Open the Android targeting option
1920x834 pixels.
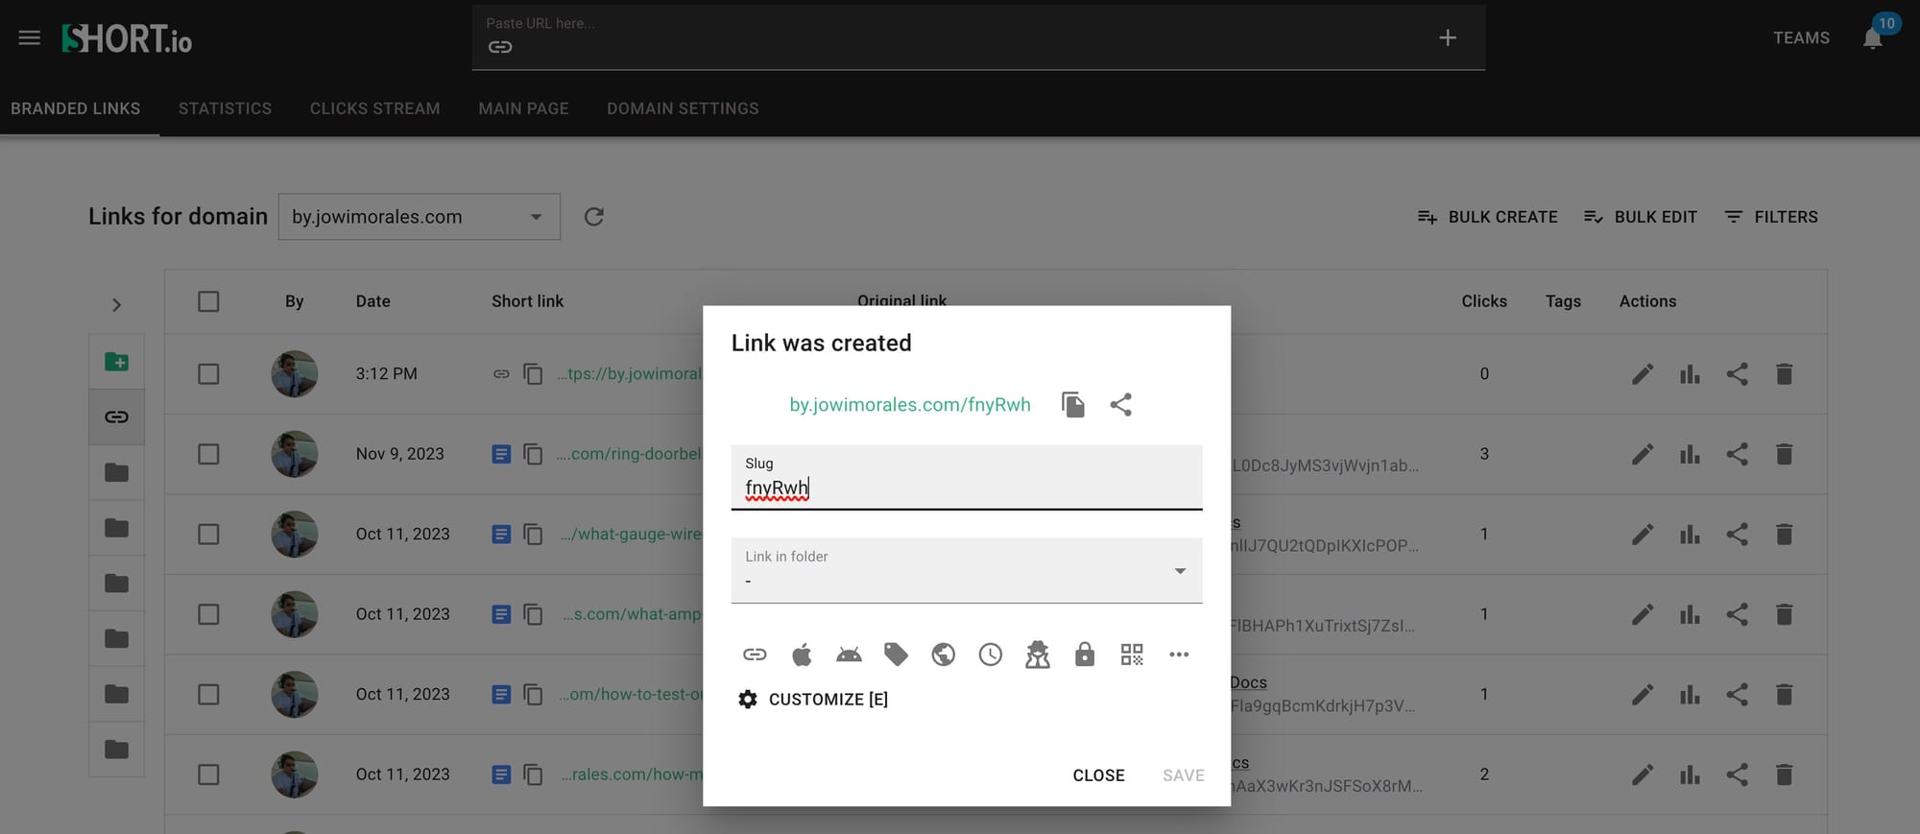(x=849, y=655)
